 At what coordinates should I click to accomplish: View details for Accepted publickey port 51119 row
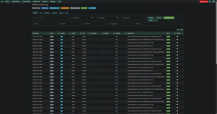pos(177,89)
